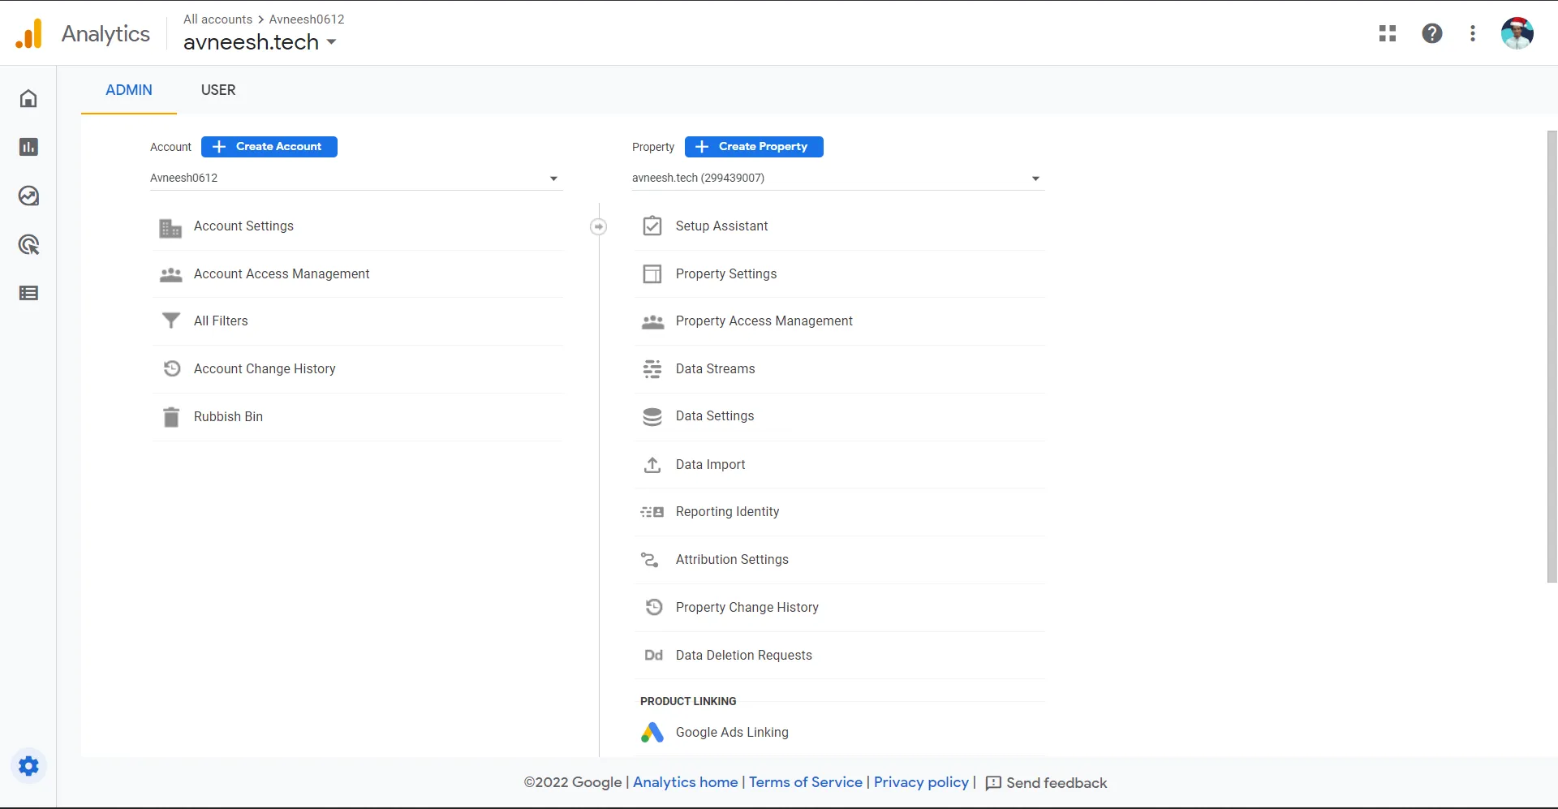
Task: Click the user profile avatar
Action: click(x=1517, y=33)
